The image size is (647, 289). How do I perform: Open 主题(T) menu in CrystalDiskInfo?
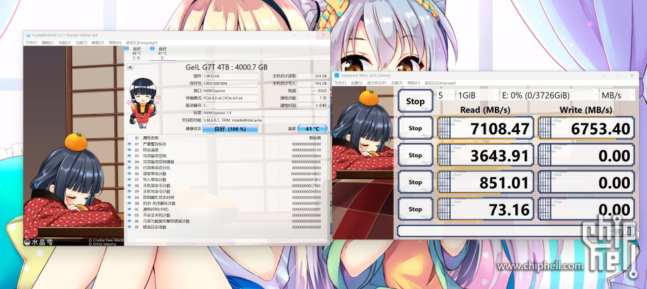coord(81,42)
